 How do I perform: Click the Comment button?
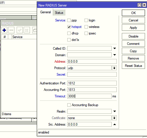point(133,44)
